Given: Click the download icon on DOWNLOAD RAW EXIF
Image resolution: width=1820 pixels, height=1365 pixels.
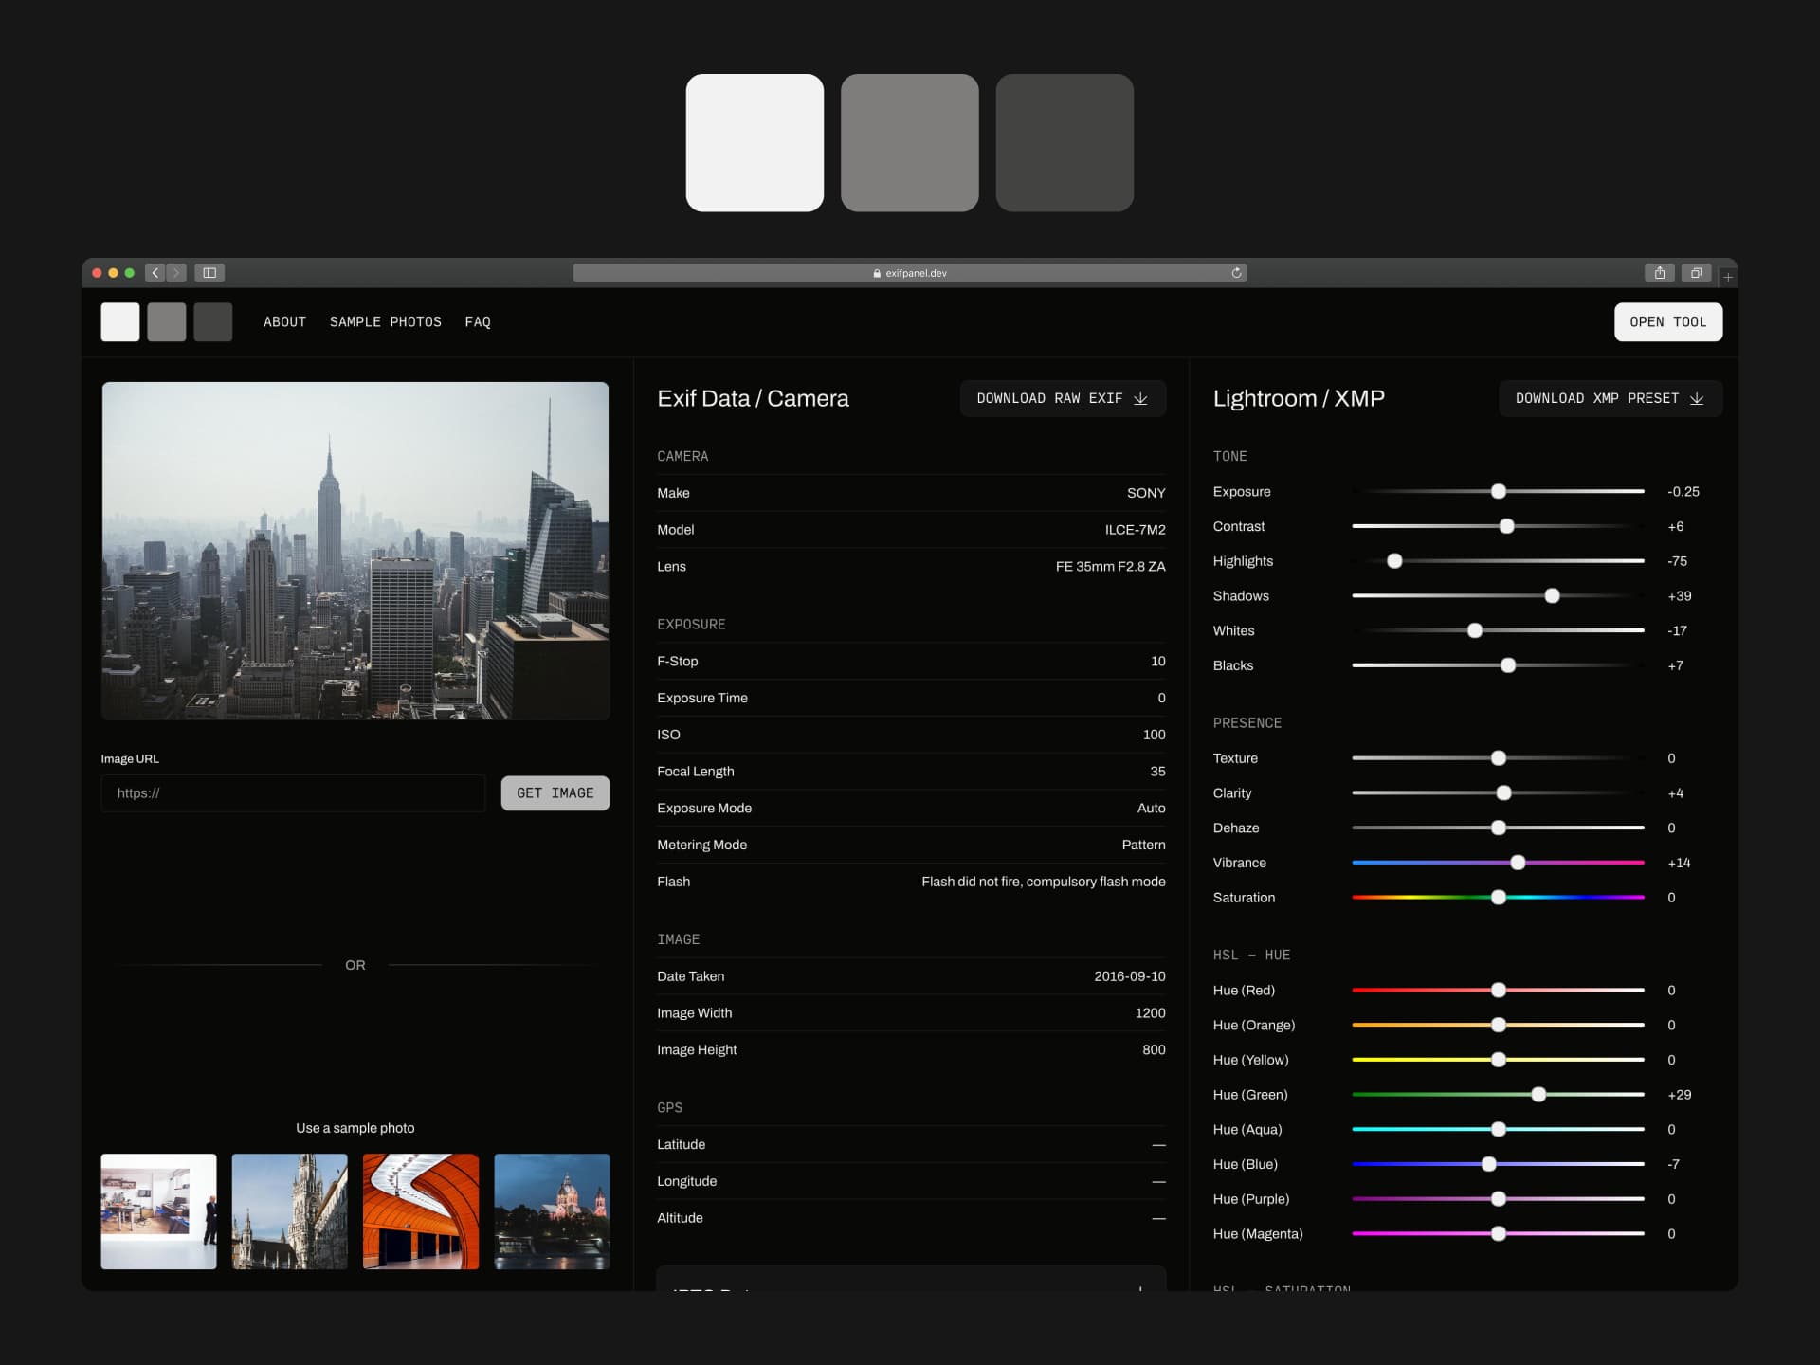Looking at the screenshot, I should [1138, 398].
